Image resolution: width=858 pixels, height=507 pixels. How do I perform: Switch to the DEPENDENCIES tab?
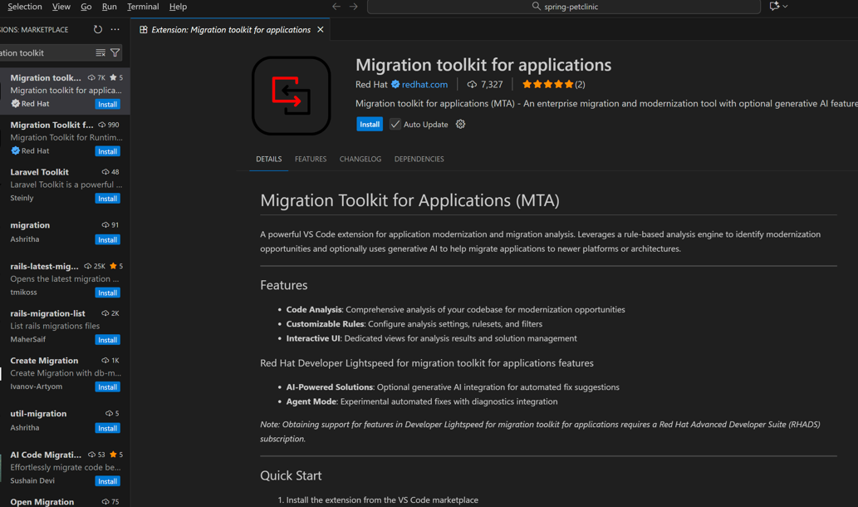click(x=419, y=159)
